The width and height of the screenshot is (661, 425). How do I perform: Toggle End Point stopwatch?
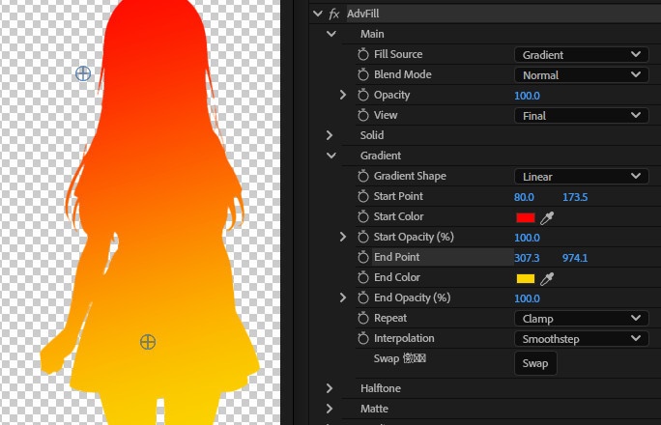[x=363, y=257]
